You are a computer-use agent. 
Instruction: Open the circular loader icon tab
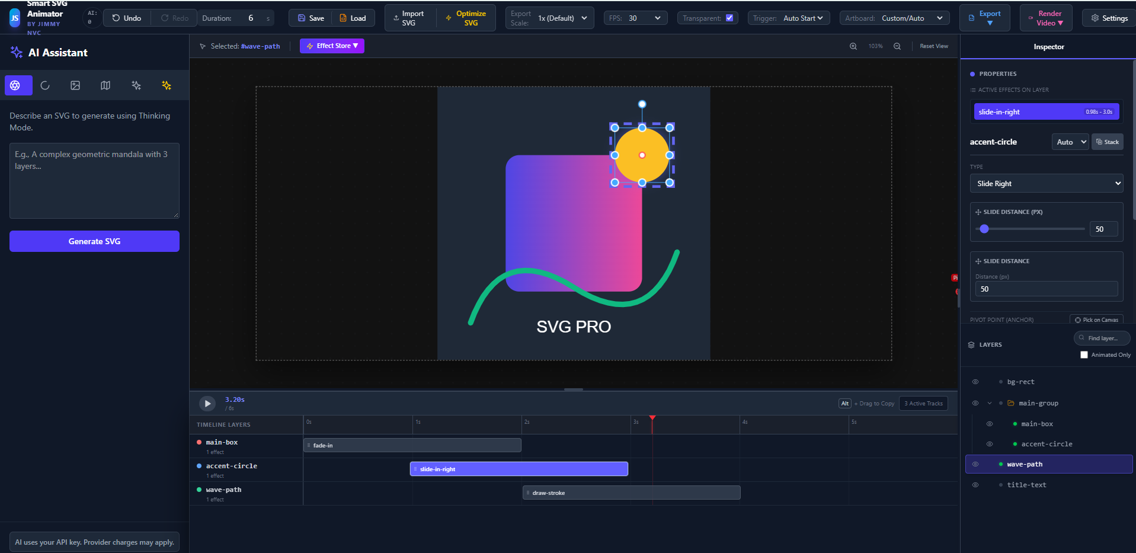[45, 85]
